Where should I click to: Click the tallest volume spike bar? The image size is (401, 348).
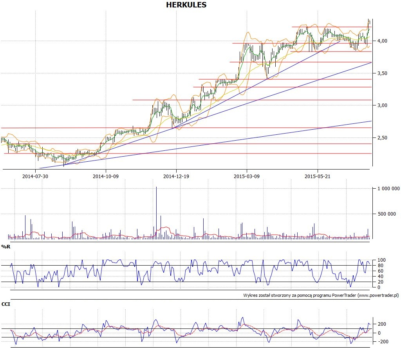(x=156, y=213)
